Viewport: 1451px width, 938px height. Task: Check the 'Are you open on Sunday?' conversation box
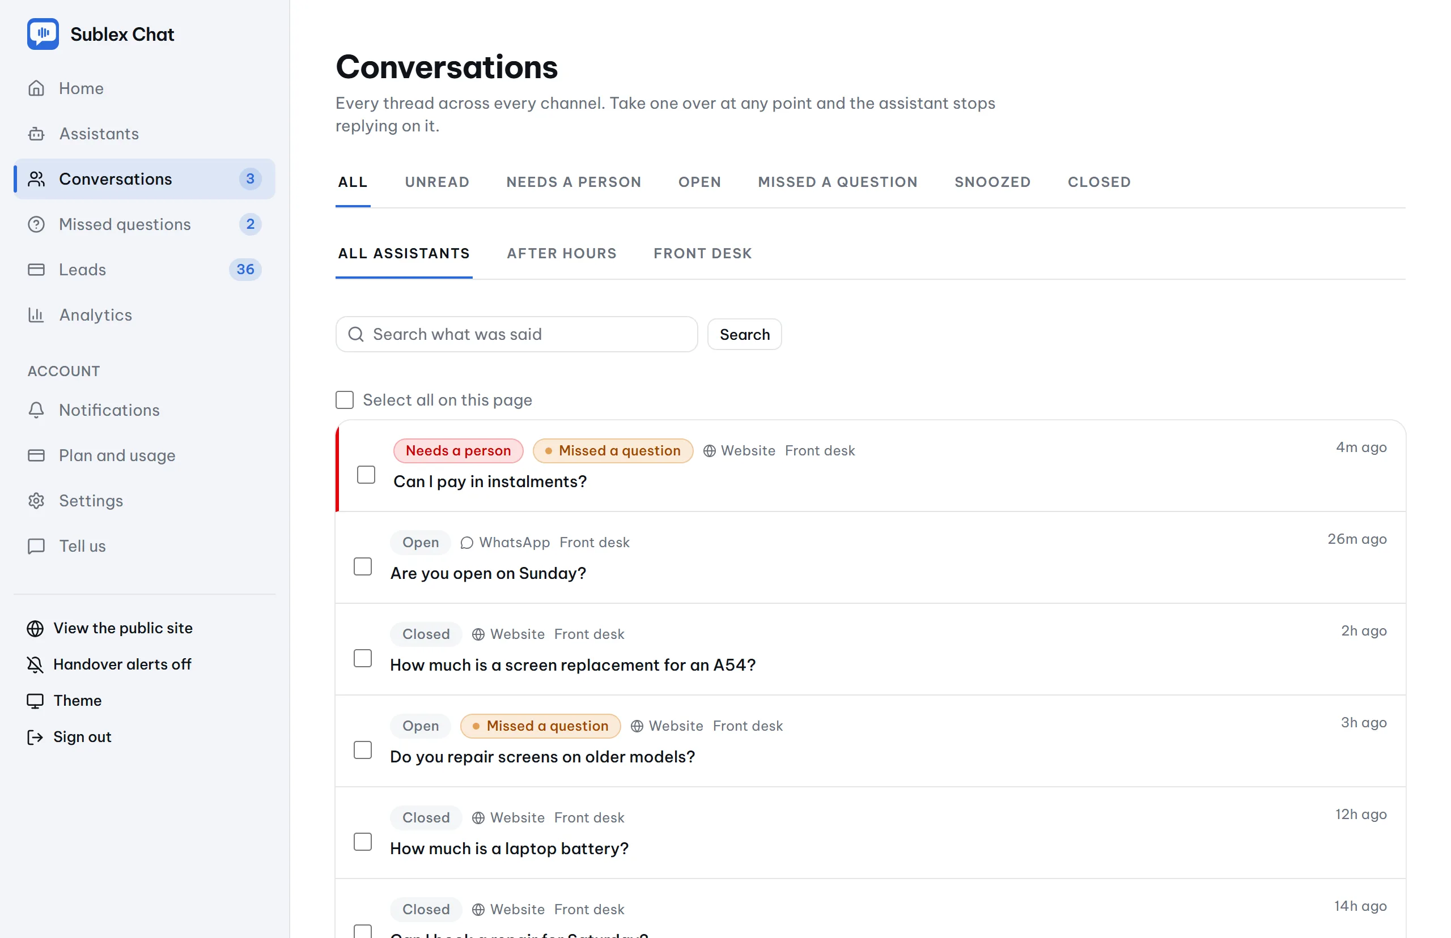(x=363, y=566)
